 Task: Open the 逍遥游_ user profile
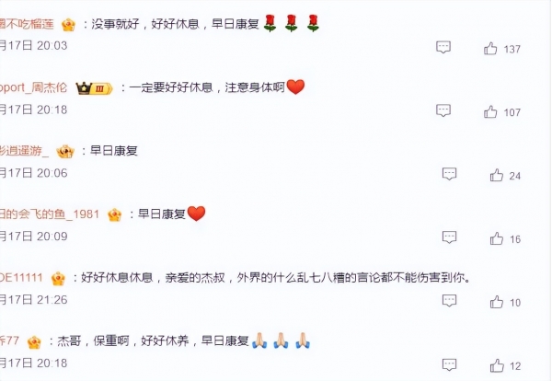coord(24,151)
